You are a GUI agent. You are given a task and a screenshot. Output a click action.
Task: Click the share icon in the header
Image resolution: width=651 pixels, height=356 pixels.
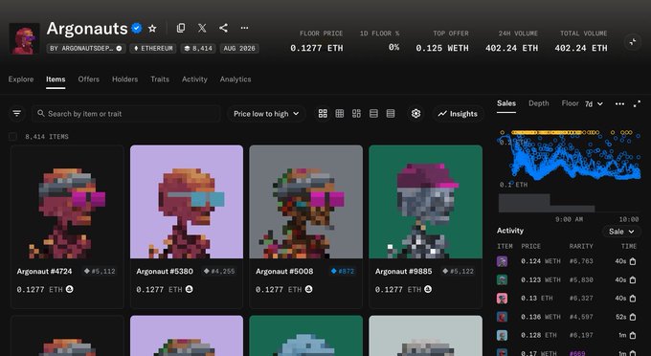pyautogui.click(x=223, y=28)
